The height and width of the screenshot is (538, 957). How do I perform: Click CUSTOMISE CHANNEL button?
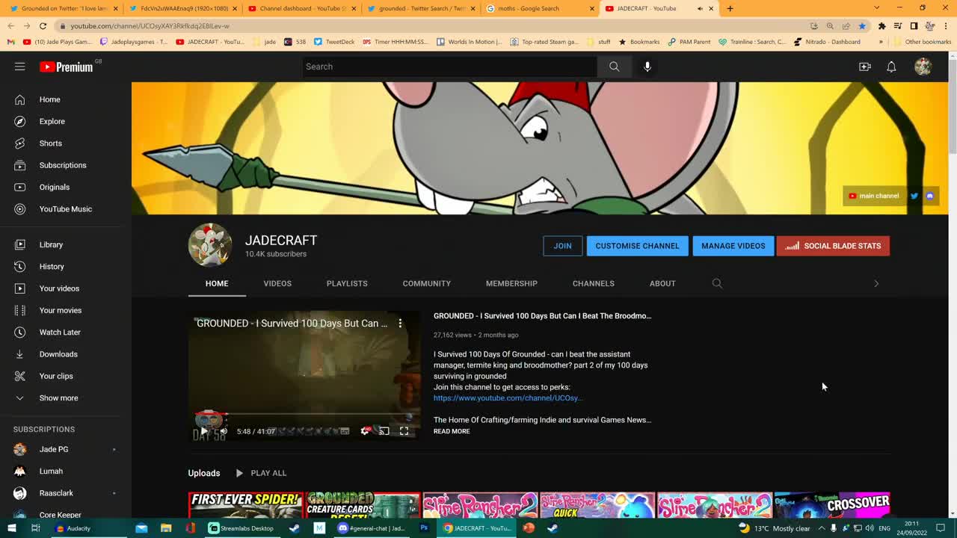(x=637, y=246)
